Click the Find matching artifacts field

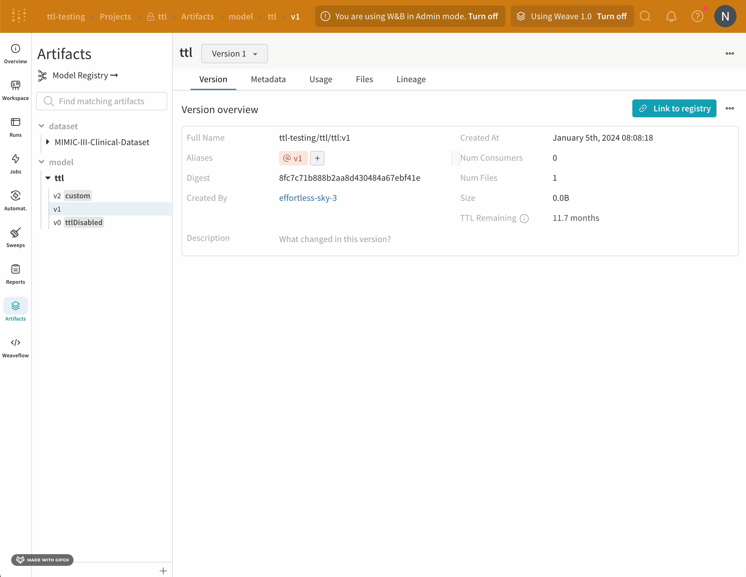pyautogui.click(x=101, y=101)
